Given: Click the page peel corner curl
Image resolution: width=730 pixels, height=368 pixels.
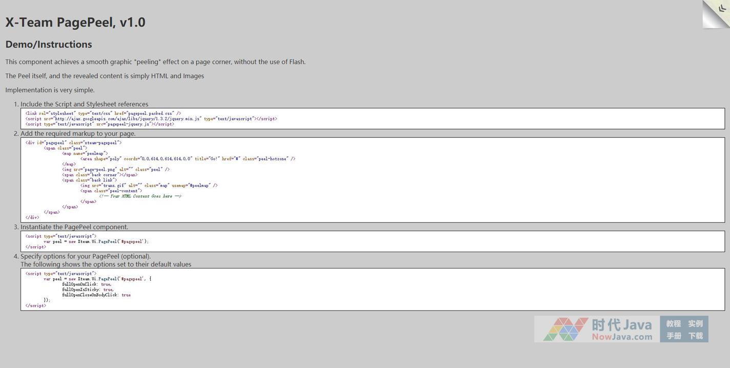Looking at the screenshot, I should (x=717, y=13).
